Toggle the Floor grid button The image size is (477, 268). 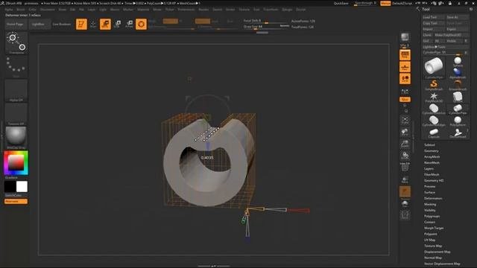405,67
